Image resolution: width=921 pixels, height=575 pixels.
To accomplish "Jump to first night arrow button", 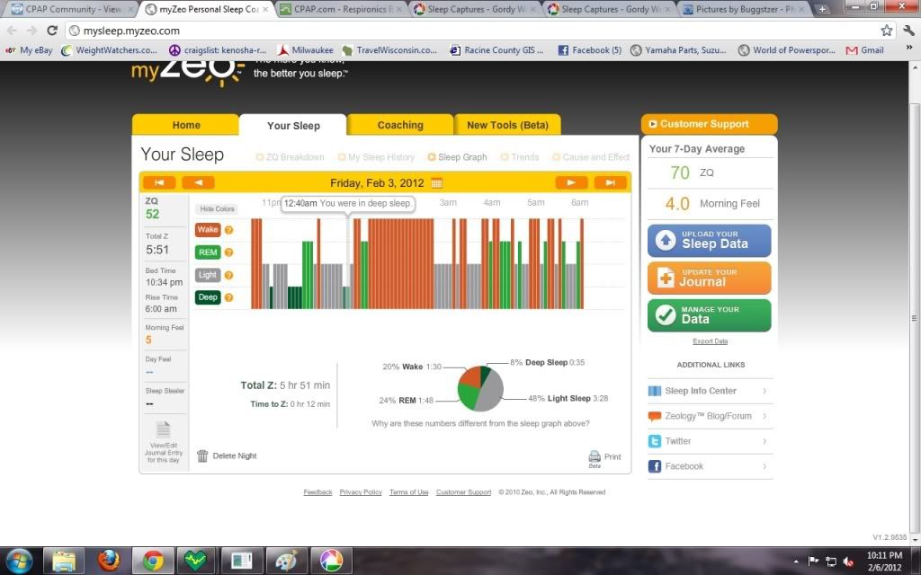I will point(159,182).
